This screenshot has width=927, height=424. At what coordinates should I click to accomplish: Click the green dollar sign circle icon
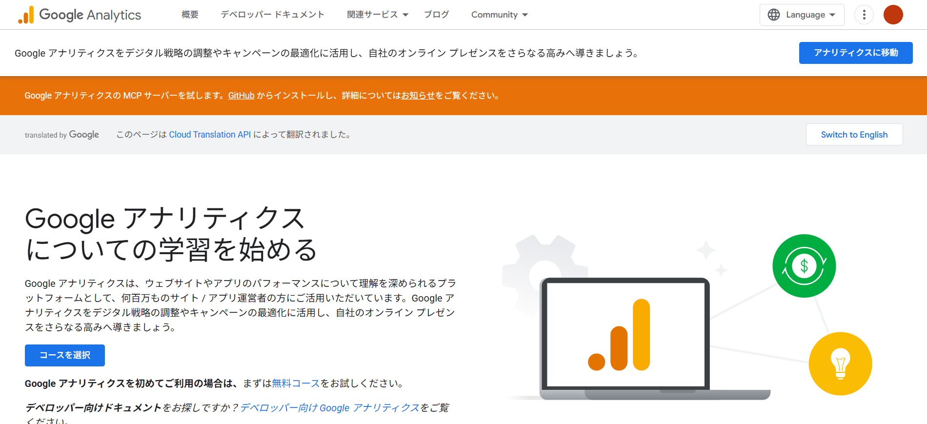(x=804, y=266)
